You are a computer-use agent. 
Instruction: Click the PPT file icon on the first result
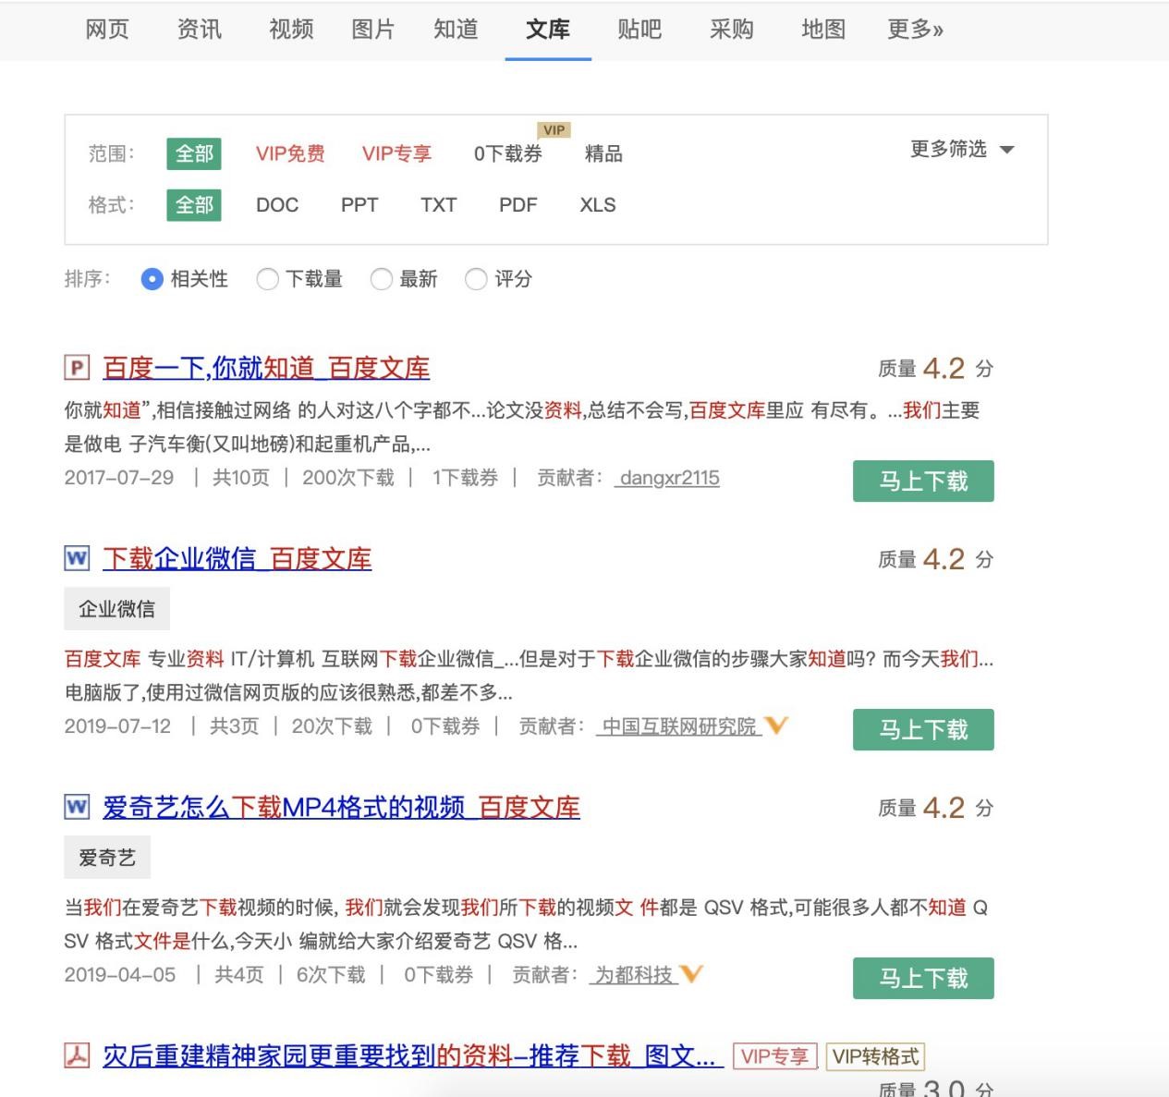tap(78, 367)
